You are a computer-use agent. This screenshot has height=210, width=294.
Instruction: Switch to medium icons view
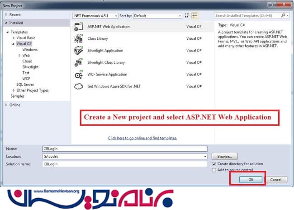pyautogui.click(x=195, y=16)
